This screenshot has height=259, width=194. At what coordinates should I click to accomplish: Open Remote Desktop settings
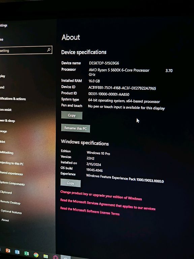(x=10, y=202)
